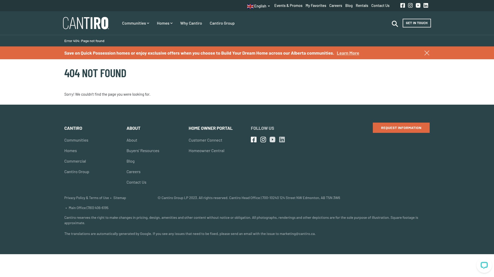Viewport: 494px width, 277px height.
Task: Click the Get In Touch button
Action: pyautogui.click(x=417, y=23)
